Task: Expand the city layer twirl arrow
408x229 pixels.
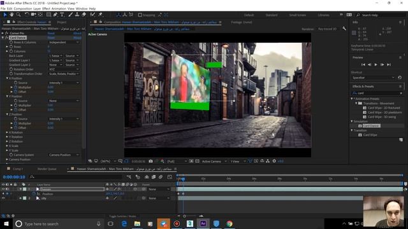Action: [20, 198]
